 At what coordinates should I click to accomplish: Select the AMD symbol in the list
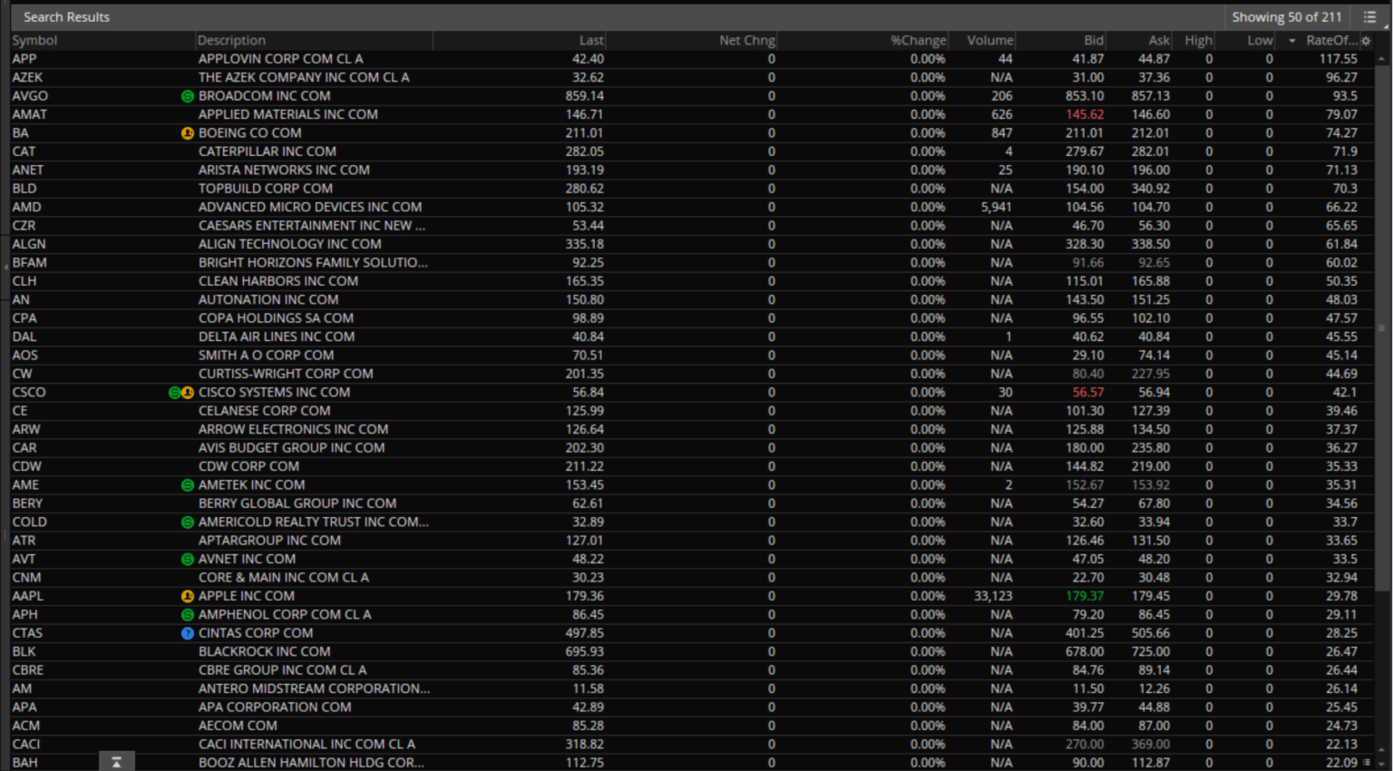[26, 207]
